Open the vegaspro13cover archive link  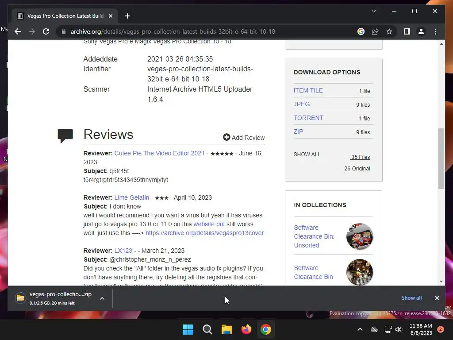point(204,233)
